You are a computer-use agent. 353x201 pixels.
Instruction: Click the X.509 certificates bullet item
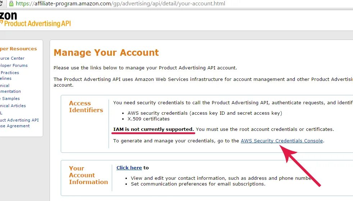(148, 119)
